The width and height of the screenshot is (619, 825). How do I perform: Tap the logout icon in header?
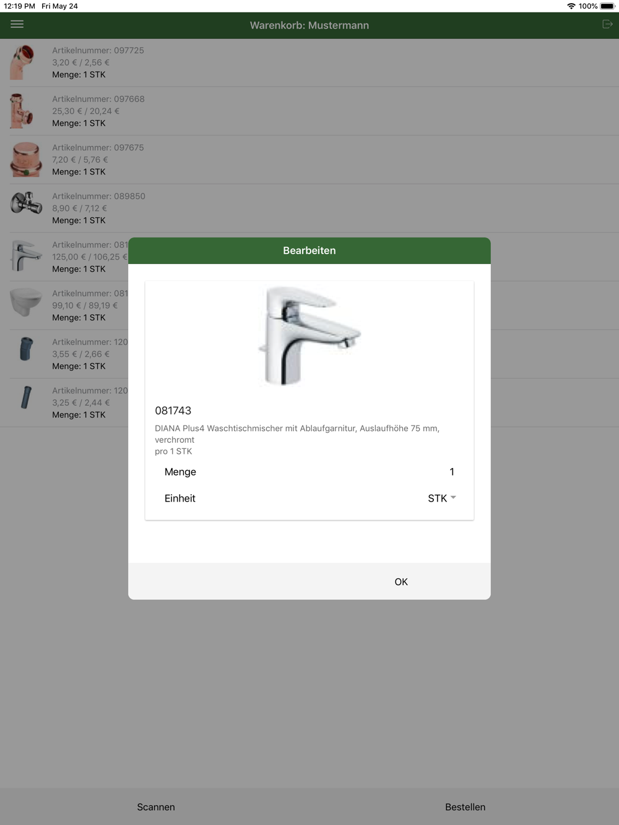(607, 24)
